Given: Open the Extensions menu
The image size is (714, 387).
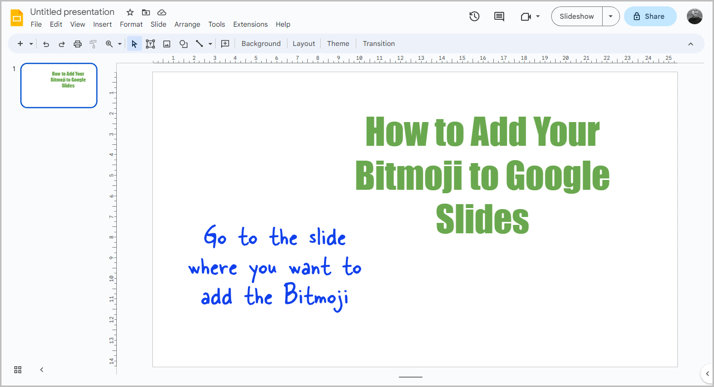Looking at the screenshot, I should click(250, 24).
